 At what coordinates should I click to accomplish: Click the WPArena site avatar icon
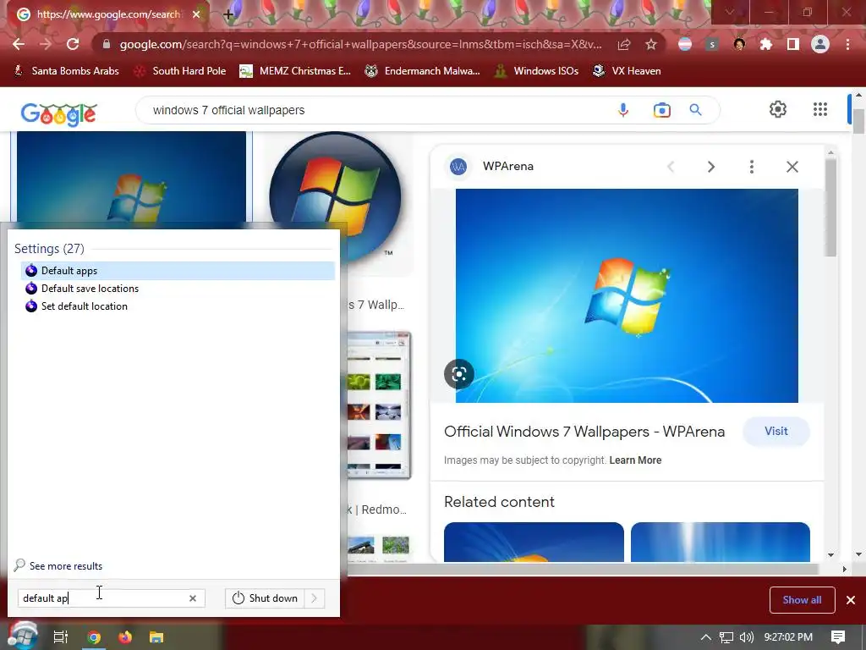click(458, 167)
